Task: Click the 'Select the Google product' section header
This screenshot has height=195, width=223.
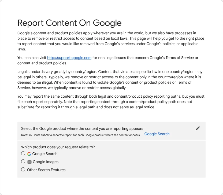Action: [82, 128]
